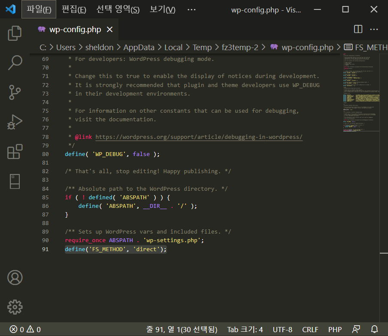Open the editor More Actions ellipsis
The width and height of the screenshot is (388, 336).
click(374, 30)
